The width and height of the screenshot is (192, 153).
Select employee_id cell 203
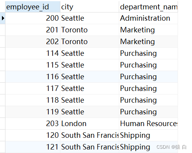click(x=33, y=124)
